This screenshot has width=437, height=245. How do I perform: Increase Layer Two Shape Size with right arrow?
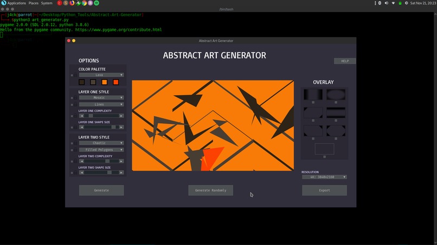(x=121, y=173)
